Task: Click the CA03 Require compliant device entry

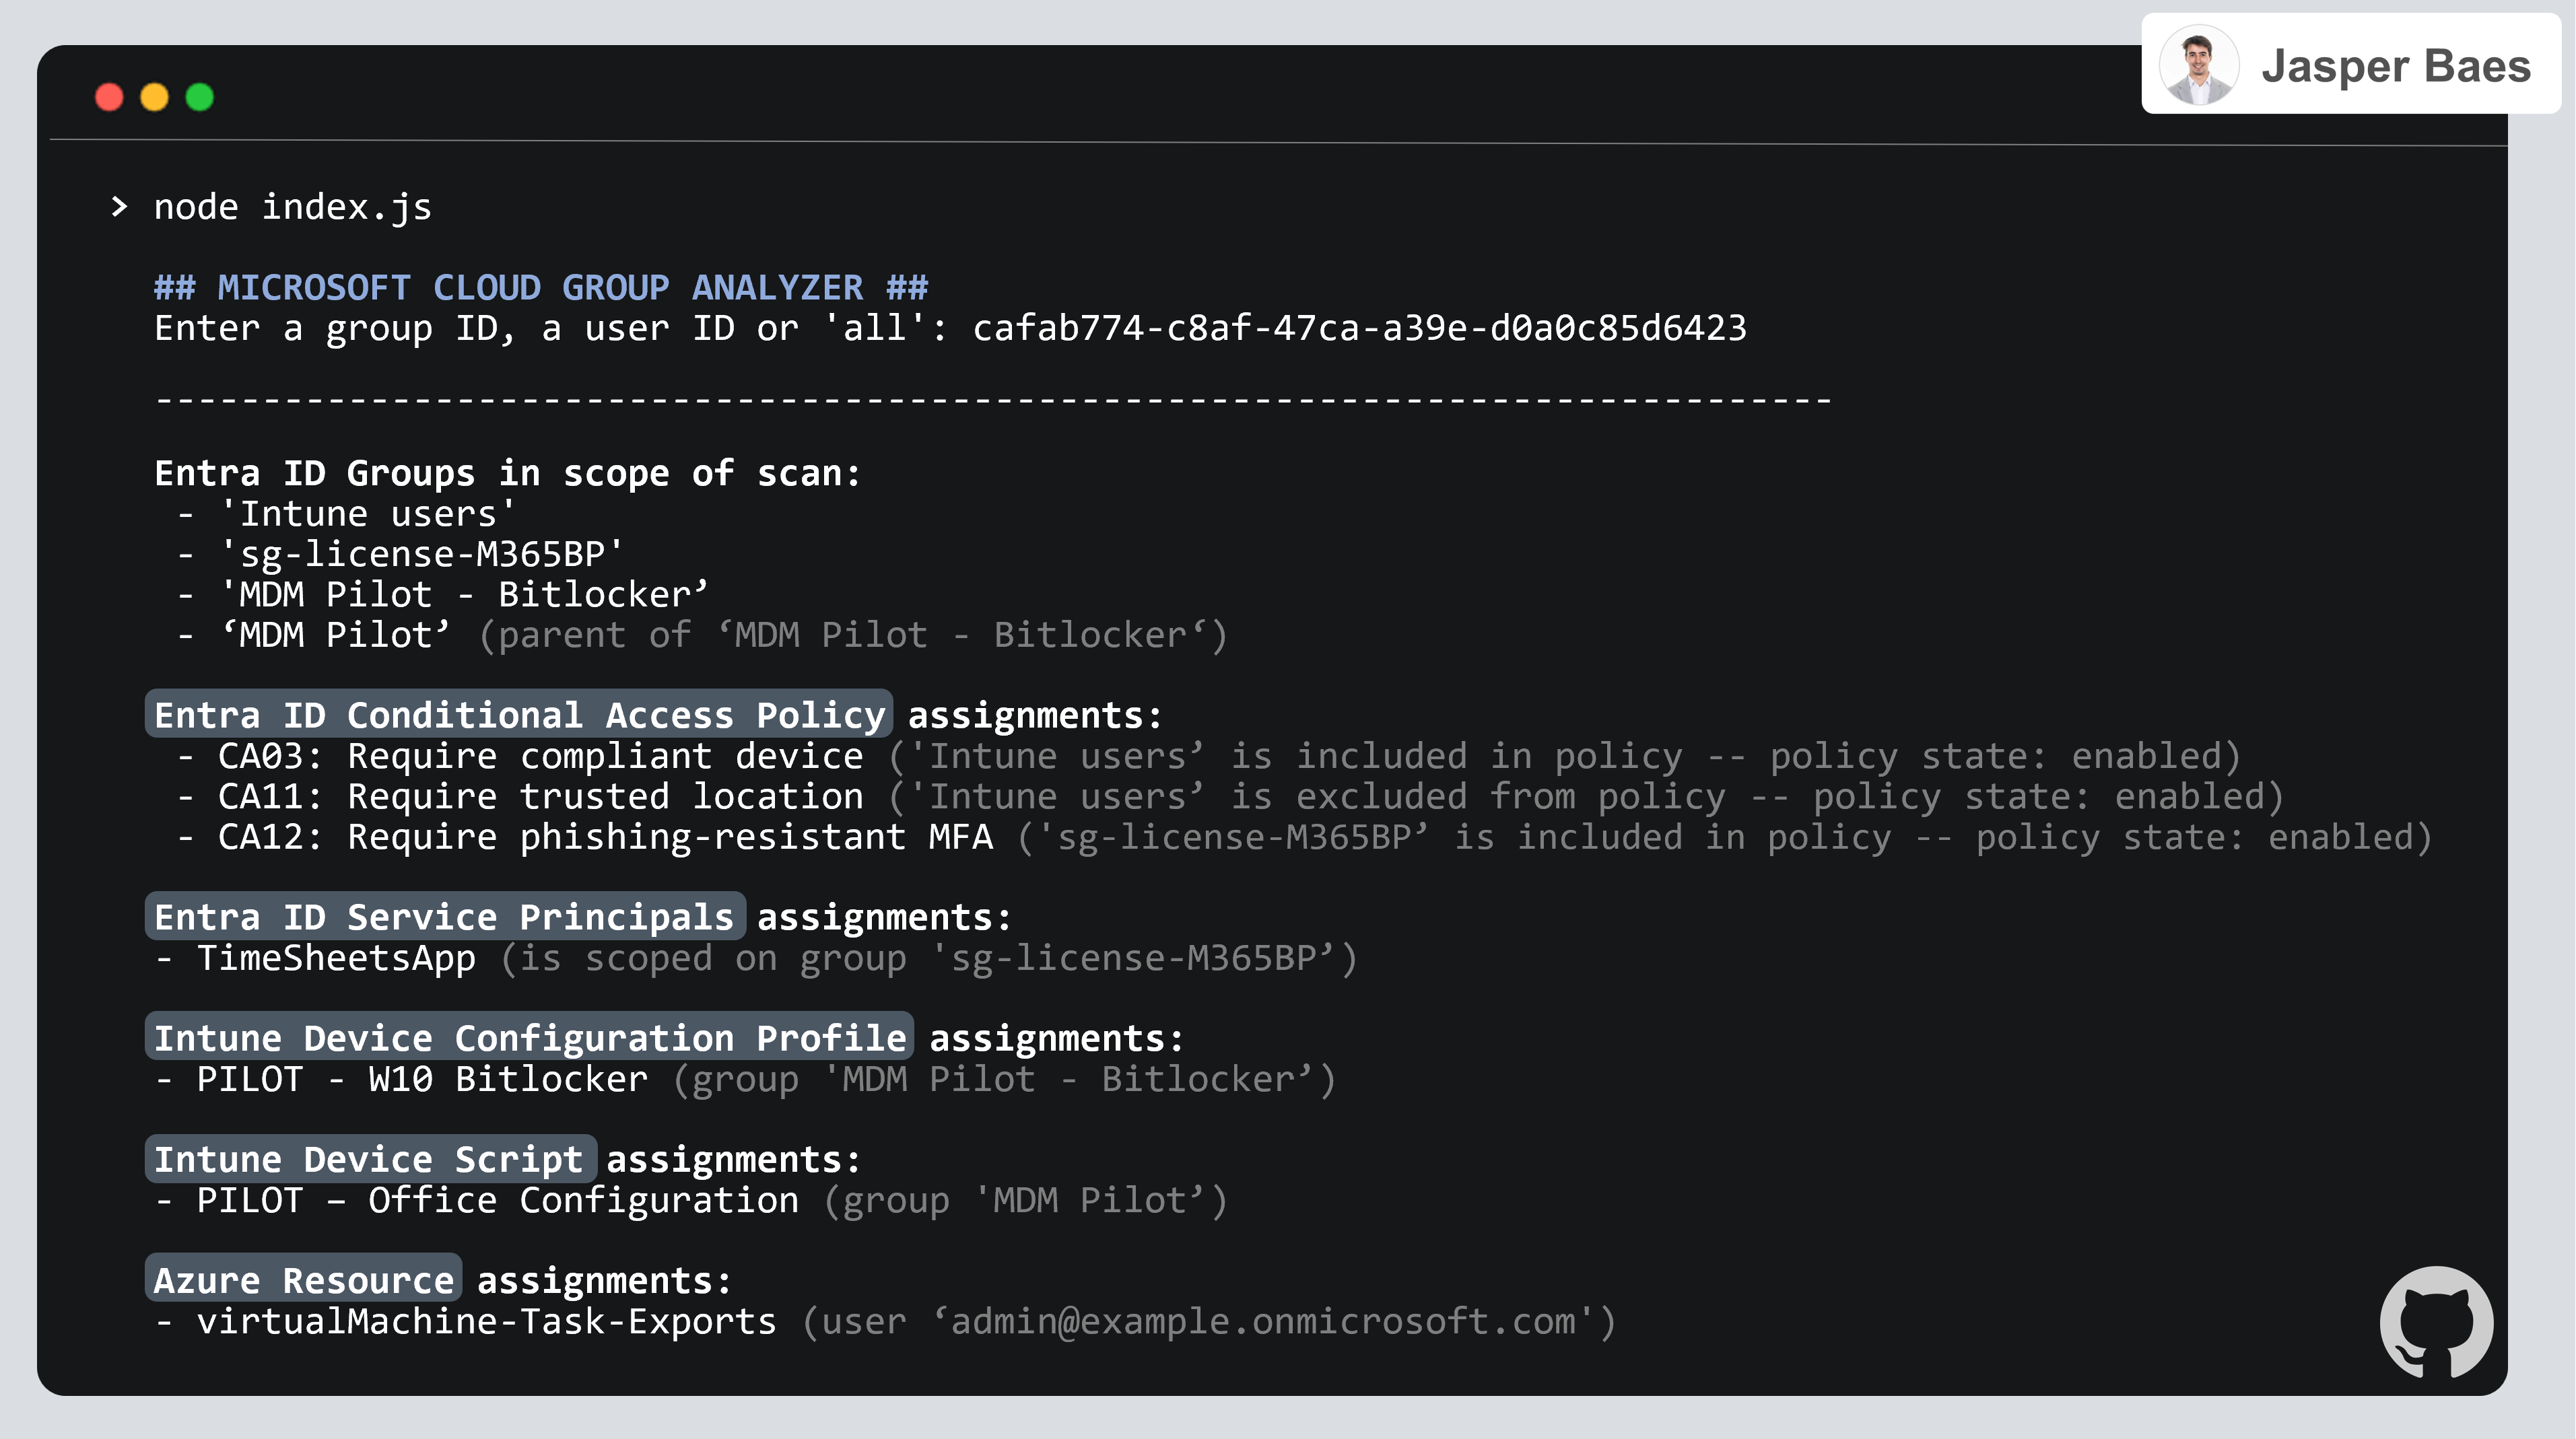Action: coord(540,756)
